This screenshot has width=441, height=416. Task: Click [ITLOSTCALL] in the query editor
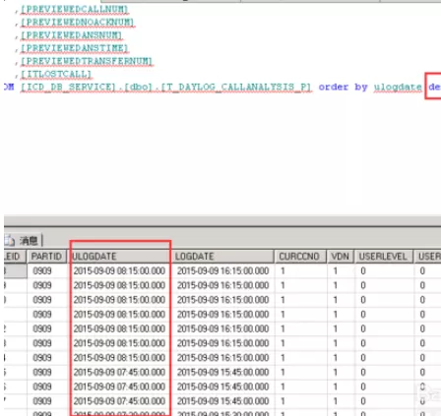coord(56,74)
